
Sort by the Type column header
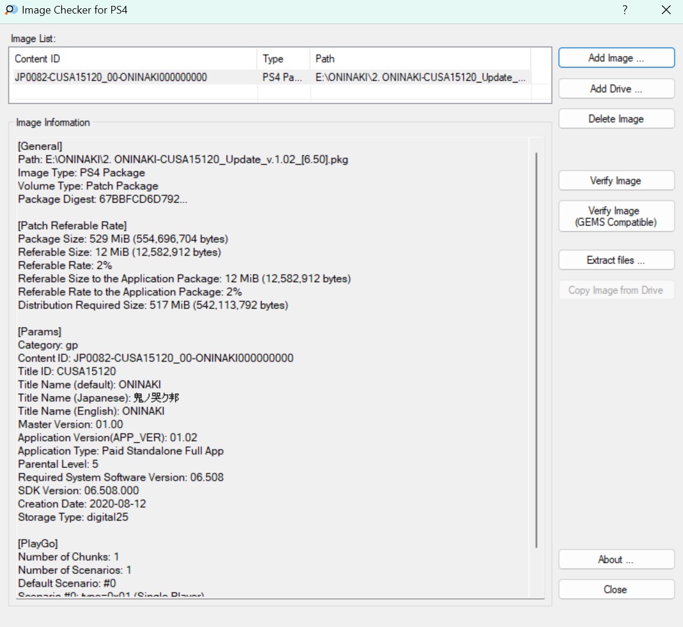click(284, 59)
